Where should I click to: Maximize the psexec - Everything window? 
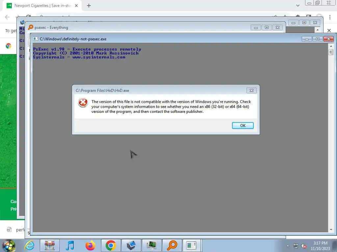267,28
